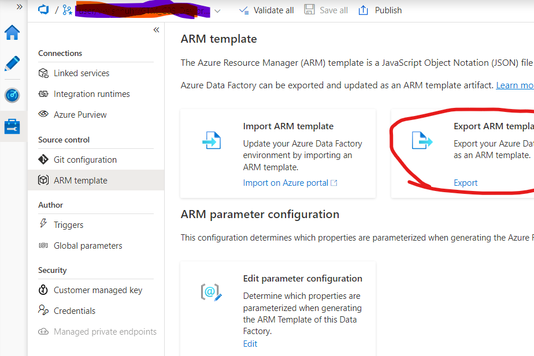Open the Home hub icon

pyautogui.click(x=12, y=33)
